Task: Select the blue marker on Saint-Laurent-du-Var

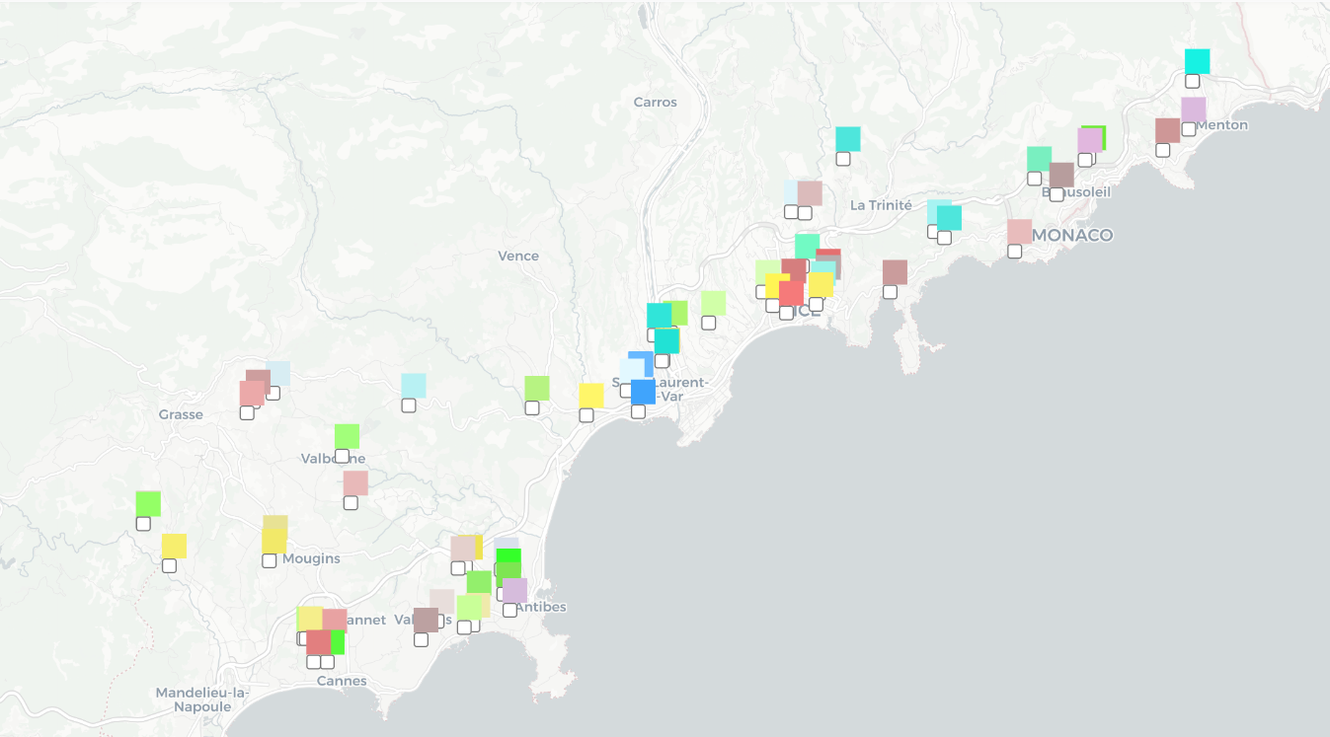Action: (x=643, y=392)
